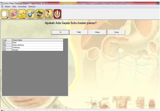Open the Sistem menu
Image resolution: width=160 pixels, height=111 pixels.
pyautogui.click(x=7, y=7)
